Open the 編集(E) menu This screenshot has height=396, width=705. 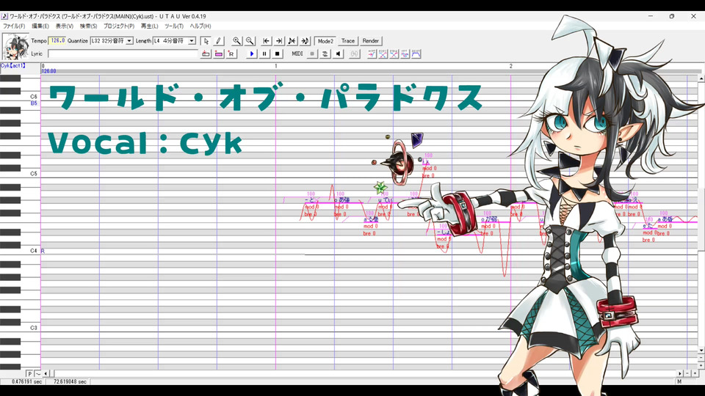[40, 26]
